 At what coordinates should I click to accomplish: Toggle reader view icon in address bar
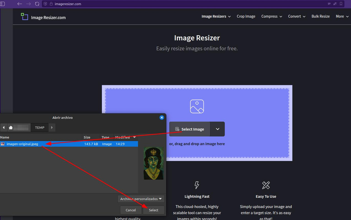pyautogui.click(x=329, y=4)
